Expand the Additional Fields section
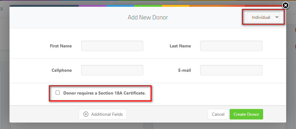Viewport: 296px width, 129px height. (x=102, y=114)
